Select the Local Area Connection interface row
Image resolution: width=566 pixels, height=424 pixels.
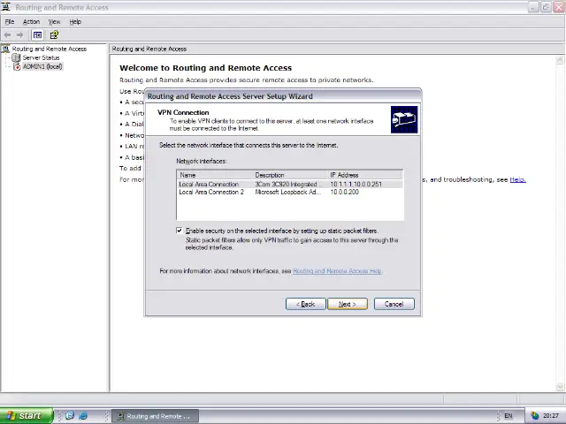point(290,185)
